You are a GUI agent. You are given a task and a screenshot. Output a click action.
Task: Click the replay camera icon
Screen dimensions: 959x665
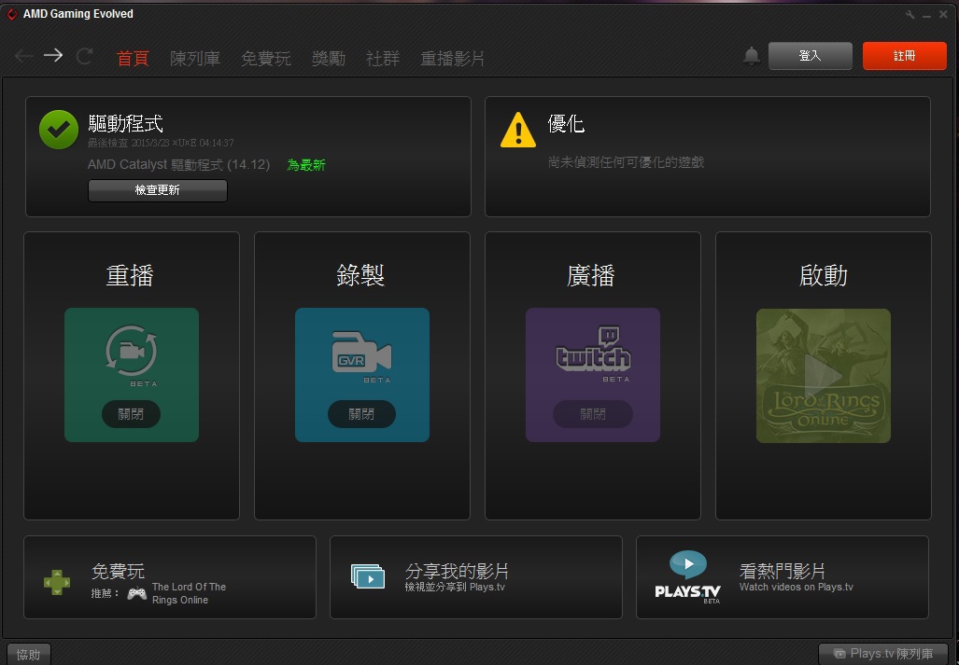[132, 351]
